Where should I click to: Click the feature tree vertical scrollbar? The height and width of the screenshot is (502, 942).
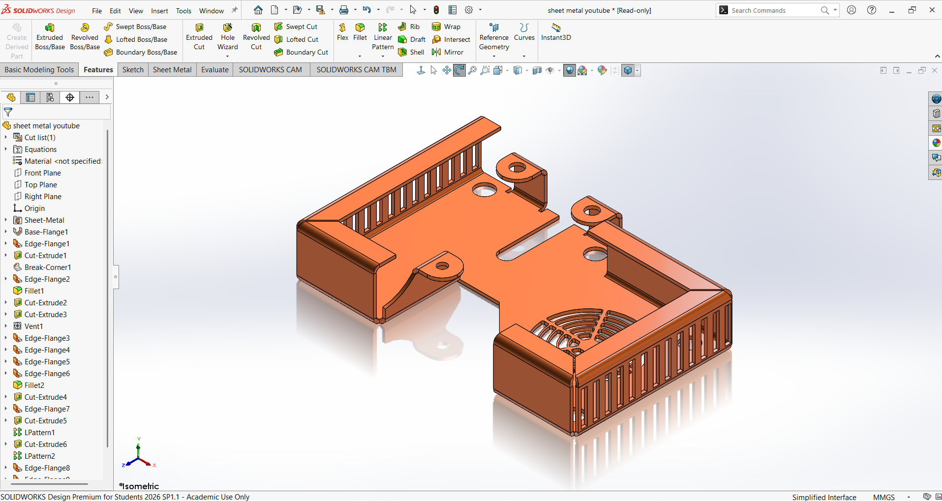tap(107, 288)
